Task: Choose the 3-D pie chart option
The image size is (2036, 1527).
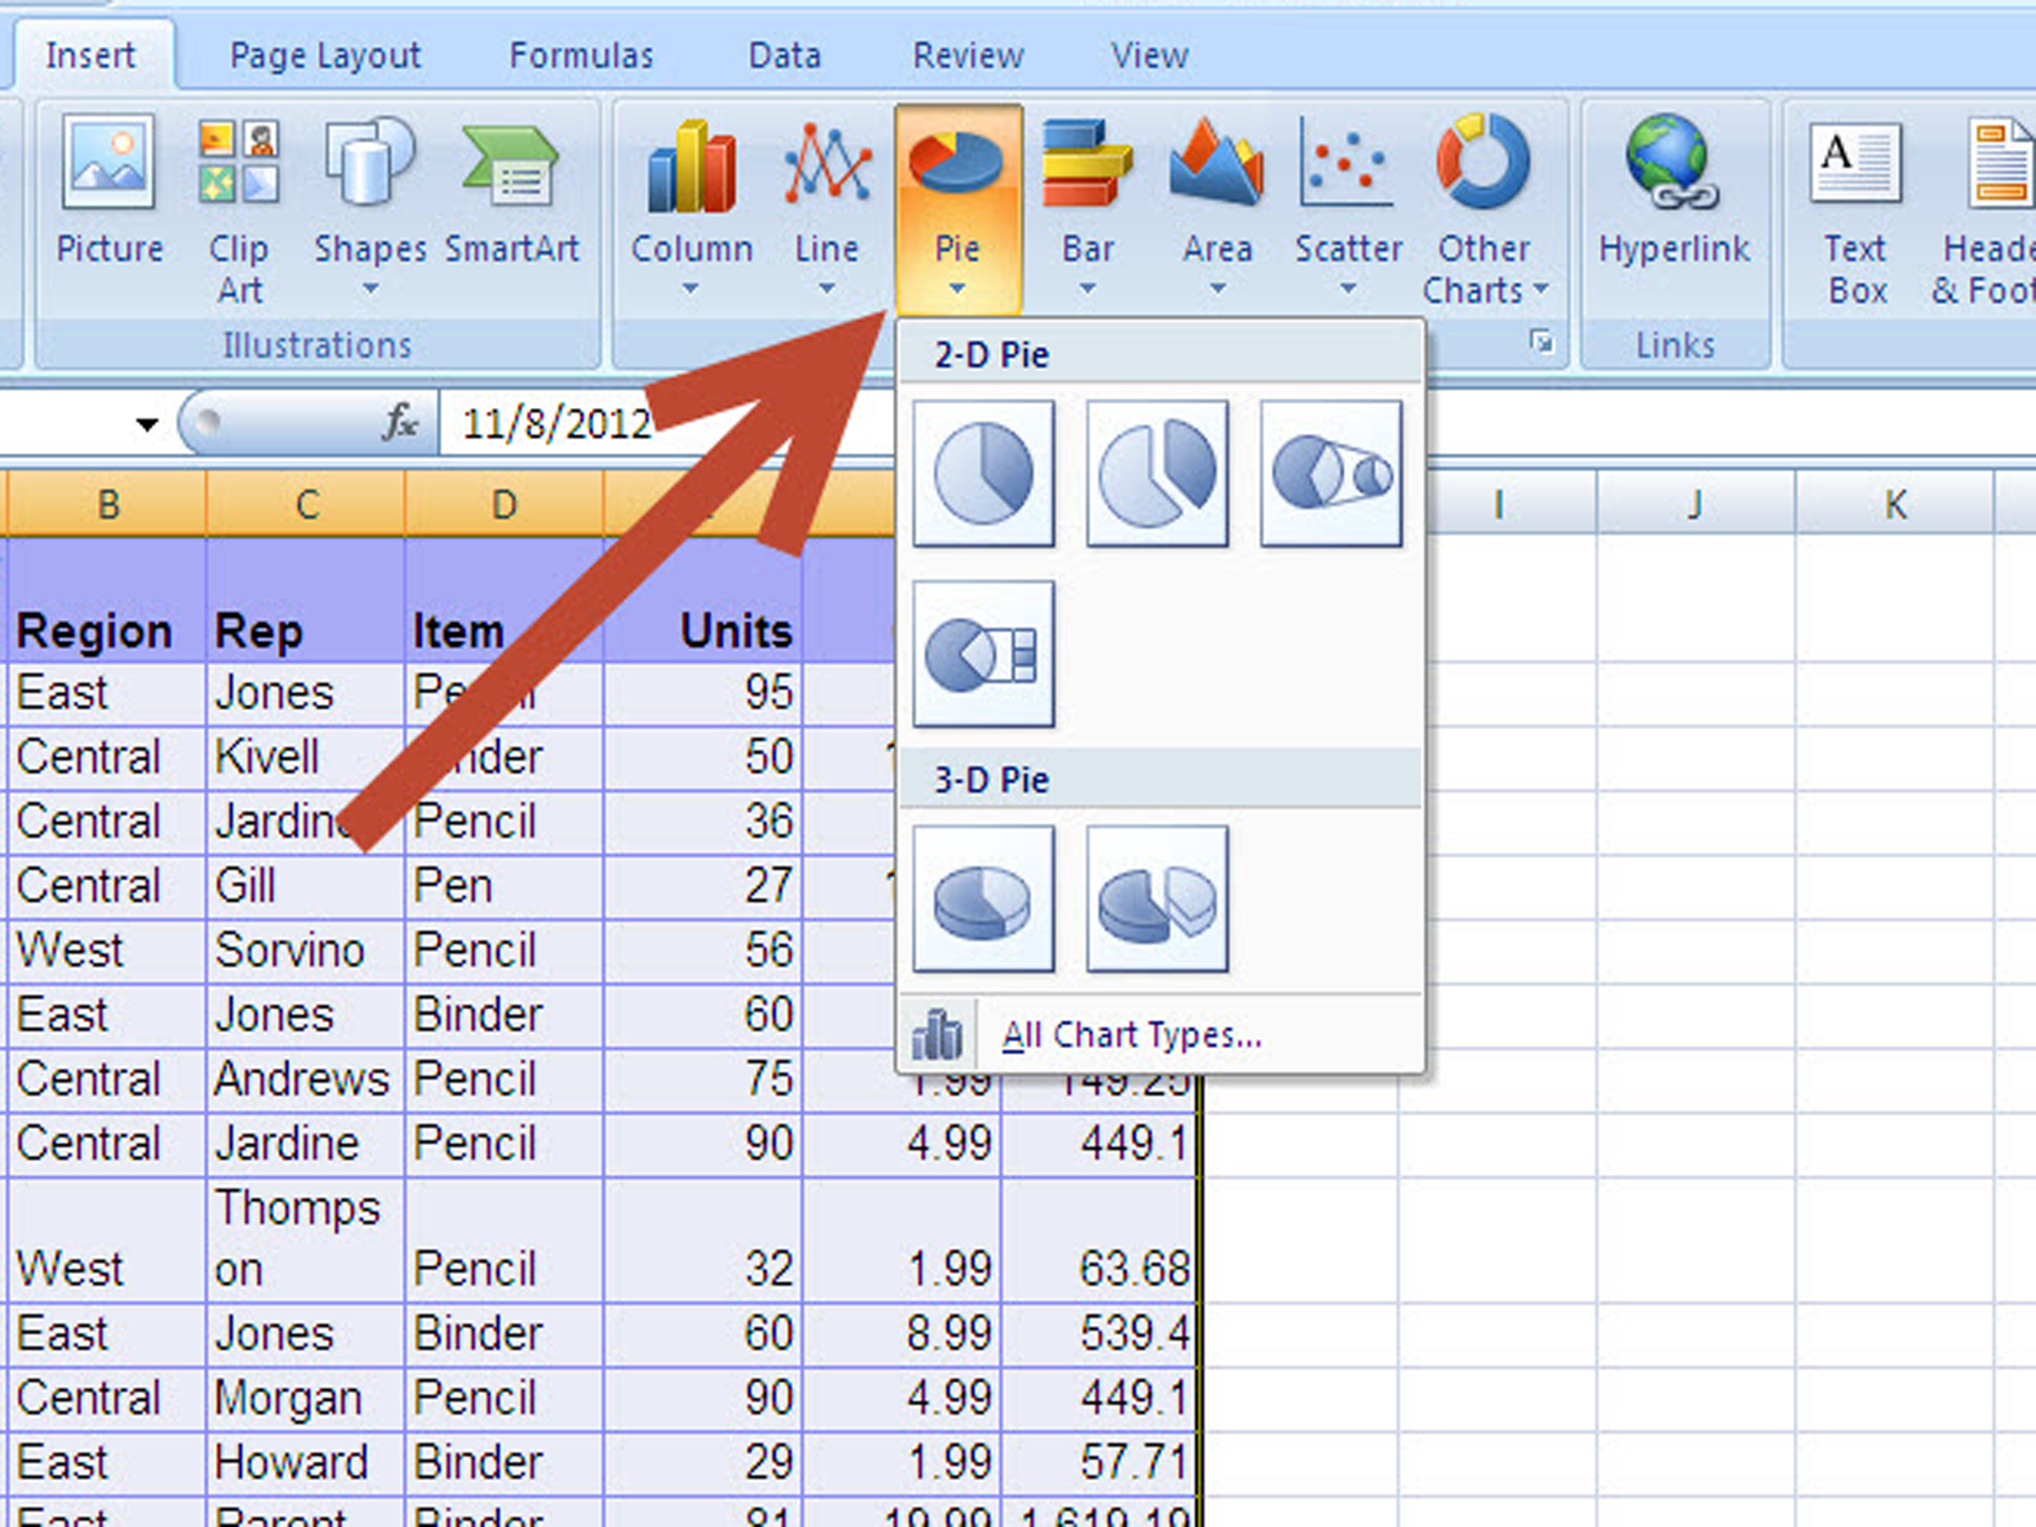Action: point(983,898)
